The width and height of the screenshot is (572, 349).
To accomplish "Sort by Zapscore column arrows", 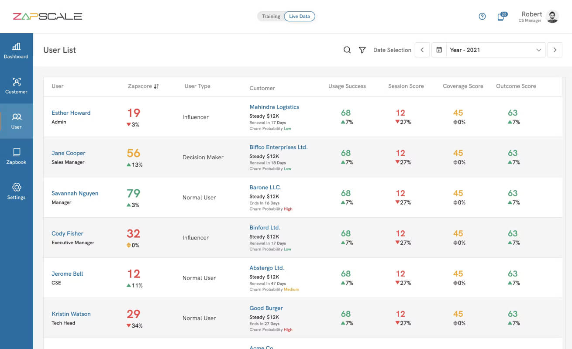I will (x=156, y=86).
